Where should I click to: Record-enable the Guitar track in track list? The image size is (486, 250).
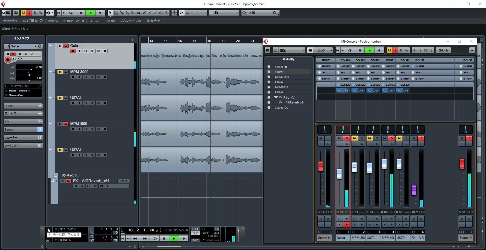73,51
